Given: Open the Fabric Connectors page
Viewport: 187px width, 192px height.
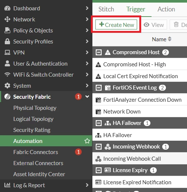Looking at the screenshot, I should point(35,152).
